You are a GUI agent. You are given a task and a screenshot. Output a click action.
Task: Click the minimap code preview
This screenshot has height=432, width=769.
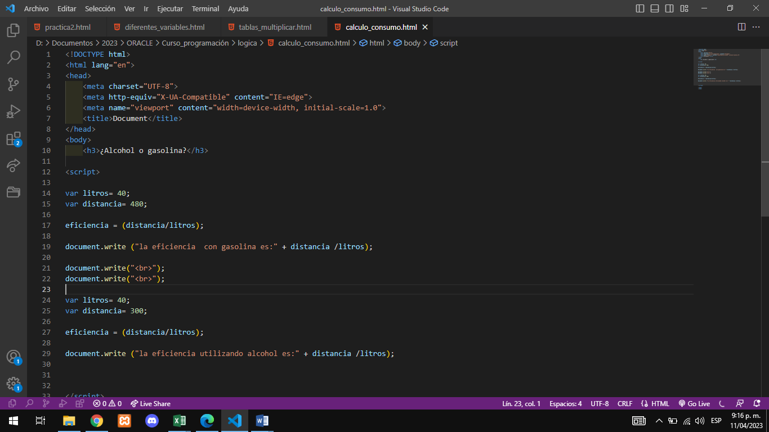[727, 67]
